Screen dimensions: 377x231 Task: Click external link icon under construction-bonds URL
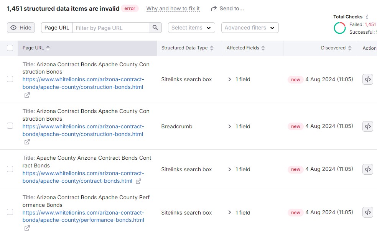point(27,95)
